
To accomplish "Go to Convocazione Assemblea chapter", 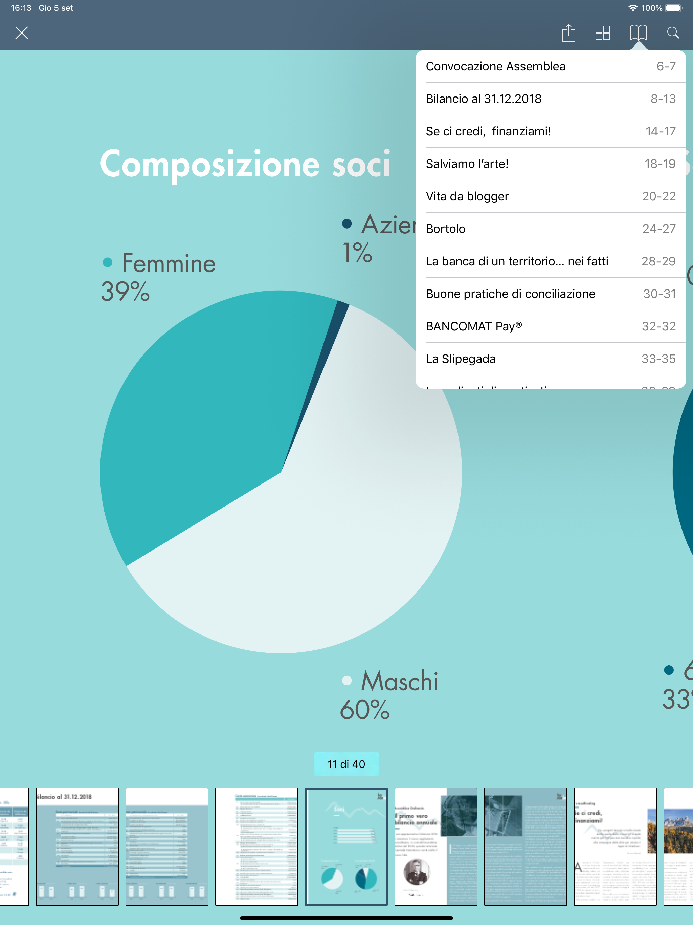I will [x=551, y=66].
